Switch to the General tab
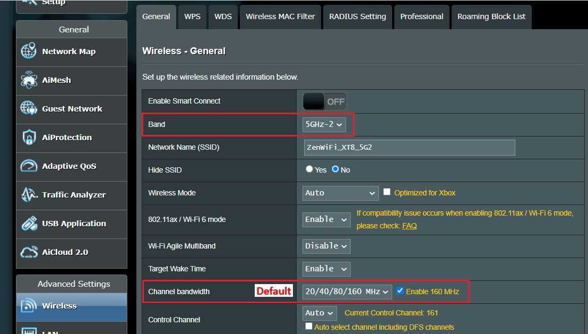The width and height of the screenshot is (588, 334). [x=156, y=17]
